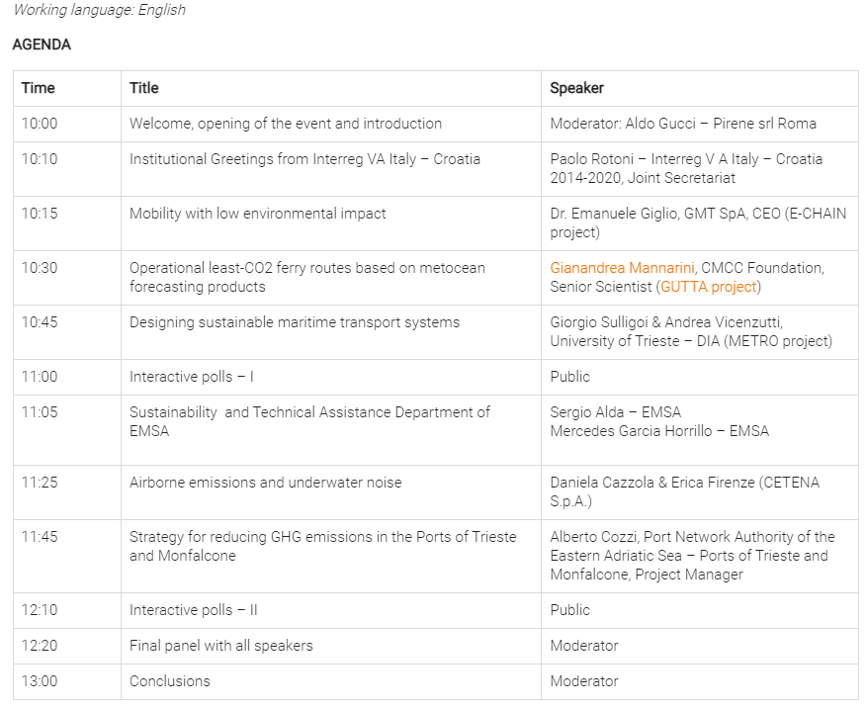The height and width of the screenshot is (710, 866).
Task: Click the Welcome, opening of the event title
Action: (286, 124)
